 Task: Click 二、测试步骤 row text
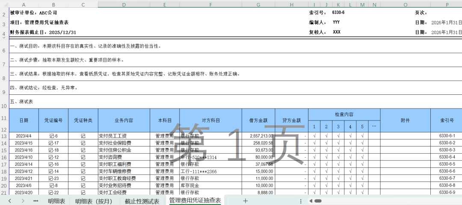pyautogui.click(x=67, y=60)
